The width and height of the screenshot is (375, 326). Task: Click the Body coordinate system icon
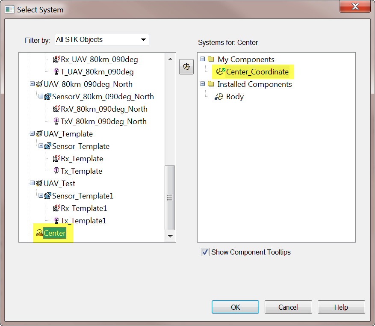tap(219, 97)
